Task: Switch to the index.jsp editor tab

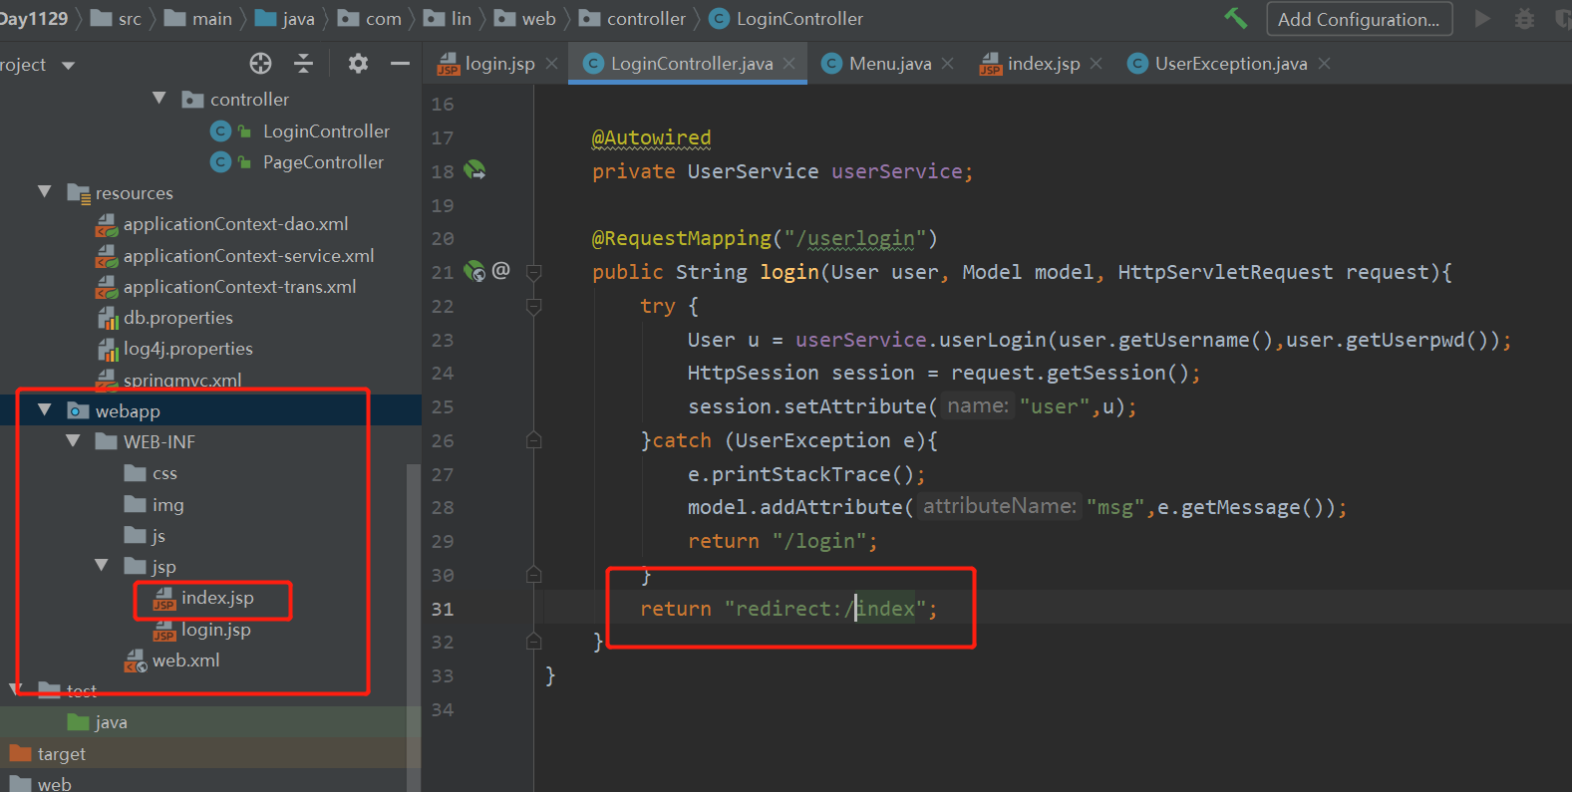Action: 1043,64
